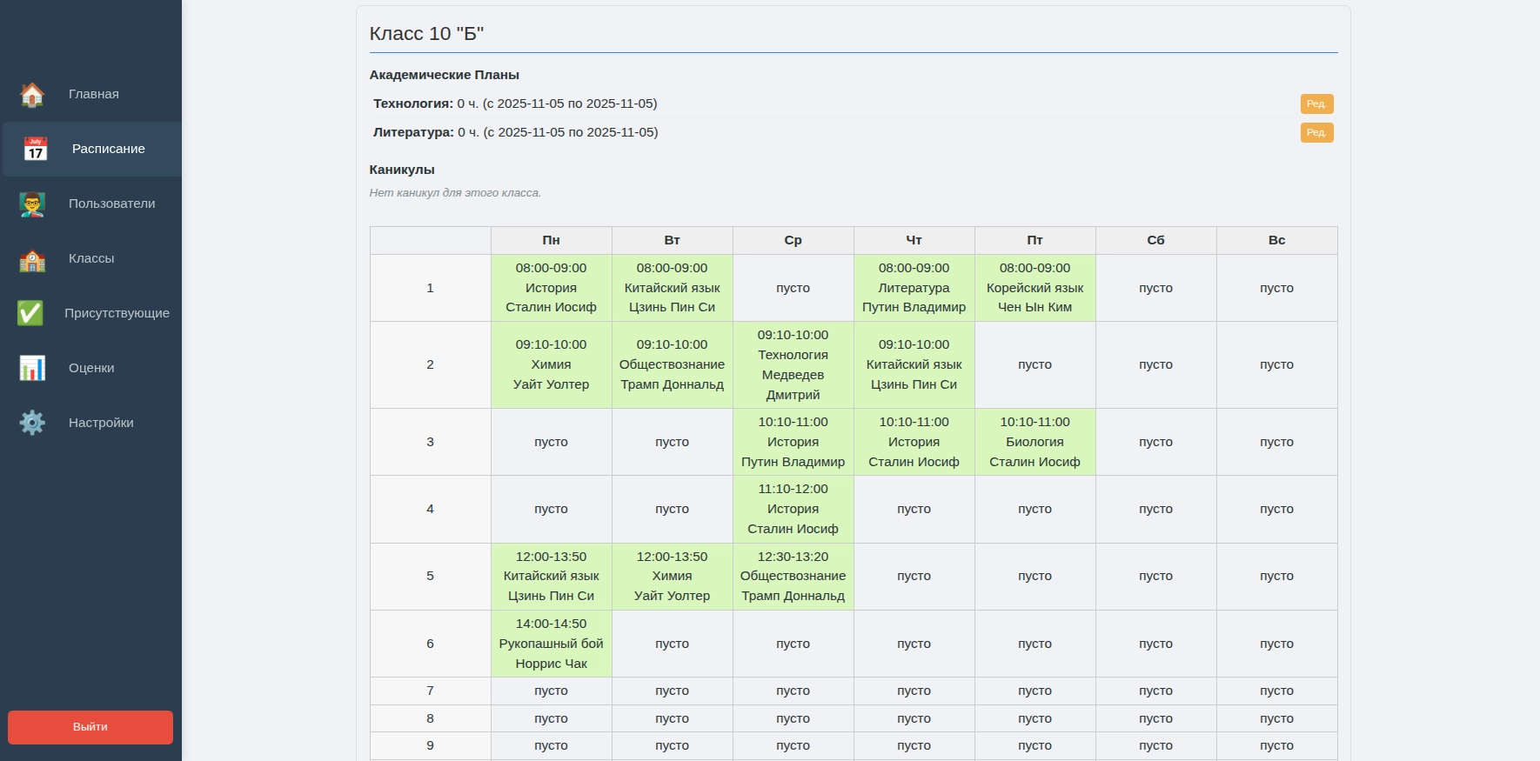Select Friday lesson 3 Биология cell
Image resolution: width=1540 pixels, height=761 pixels.
(1035, 442)
